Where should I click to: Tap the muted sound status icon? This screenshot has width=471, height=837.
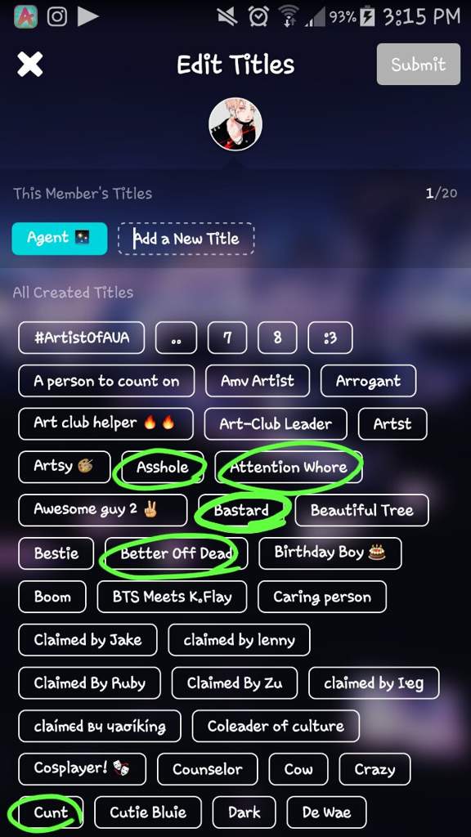click(227, 16)
